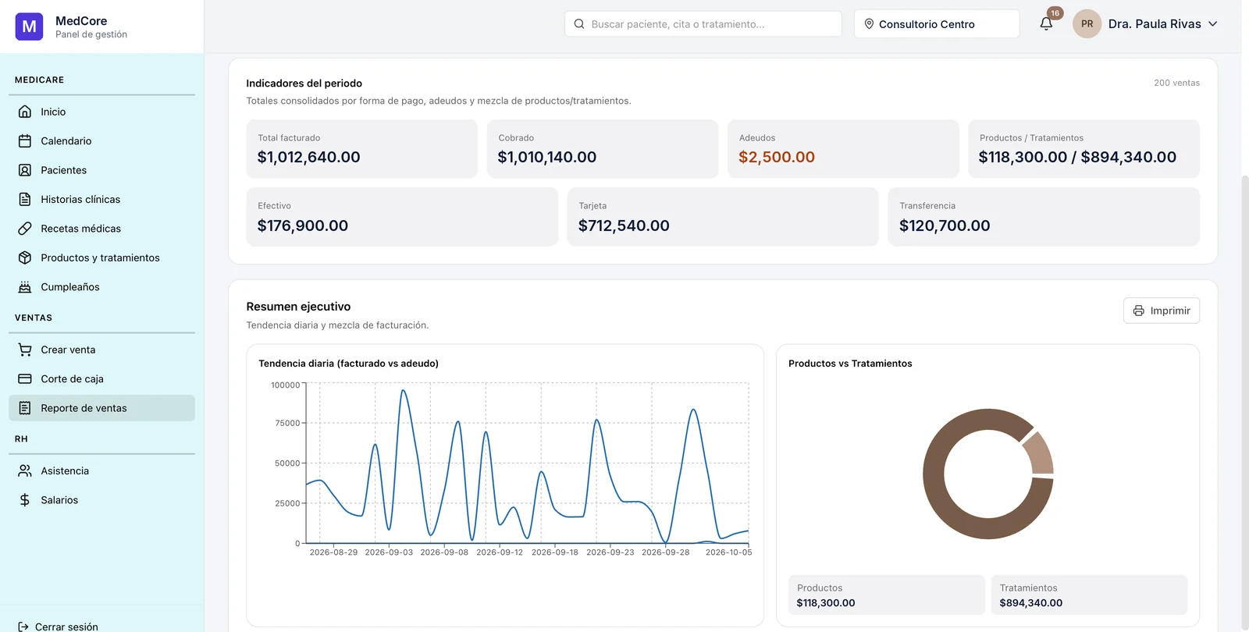Click the Salarios dollar icon
The width and height of the screenshot is (1249, 632).
click(x=25, y=500)
